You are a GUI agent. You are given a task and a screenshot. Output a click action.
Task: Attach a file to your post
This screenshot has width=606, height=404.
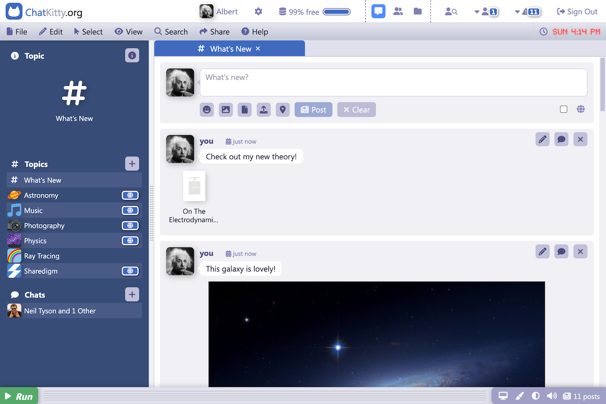coord(245,109)
